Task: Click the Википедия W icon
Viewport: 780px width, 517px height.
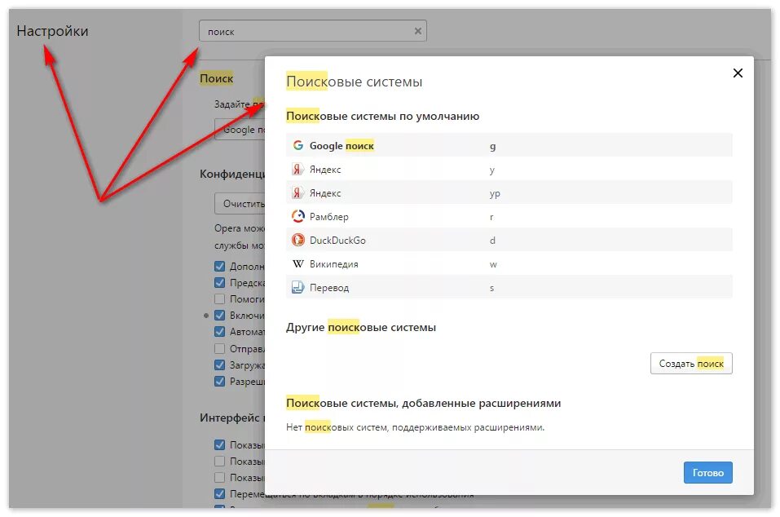Action: pyautogui.click(x=298, y=263)
